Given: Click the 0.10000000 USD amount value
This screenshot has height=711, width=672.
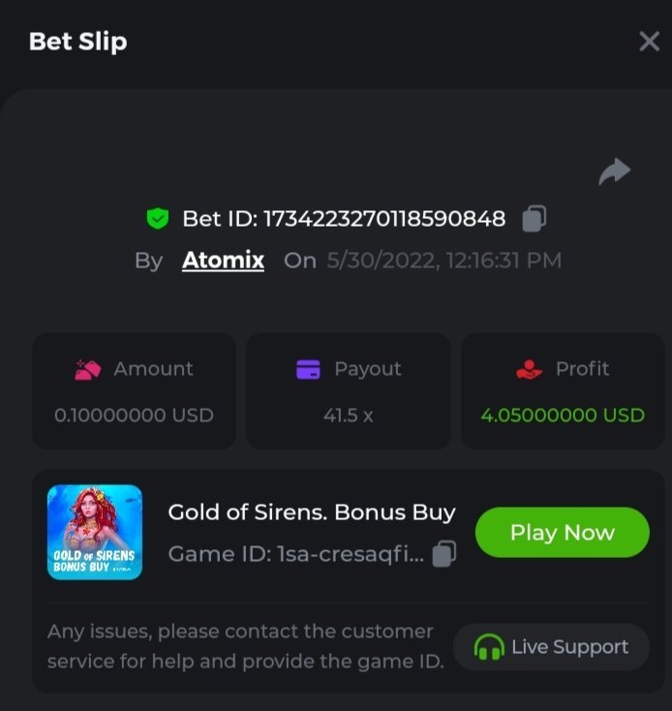Looking at the screenshot, I should click(134, 416).
